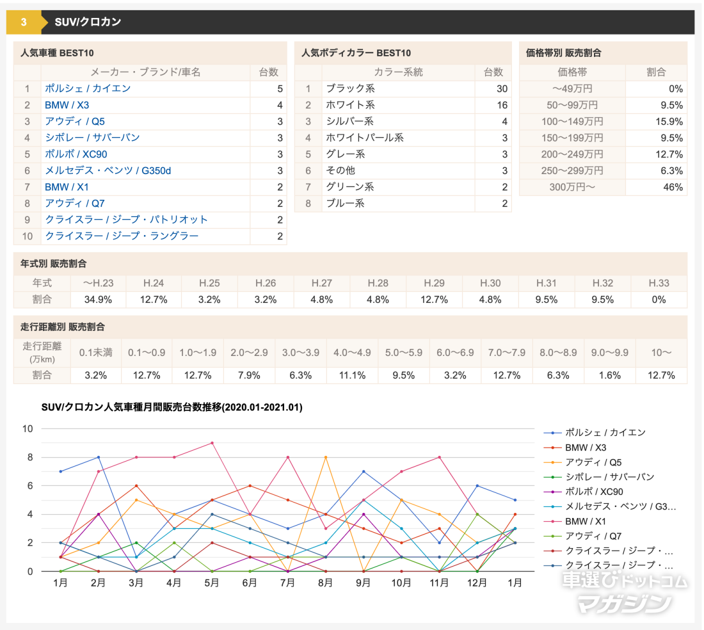
Task: Click the 200〜249万円 price band cell
Action: pyautogui.click(x=572, y=154)
